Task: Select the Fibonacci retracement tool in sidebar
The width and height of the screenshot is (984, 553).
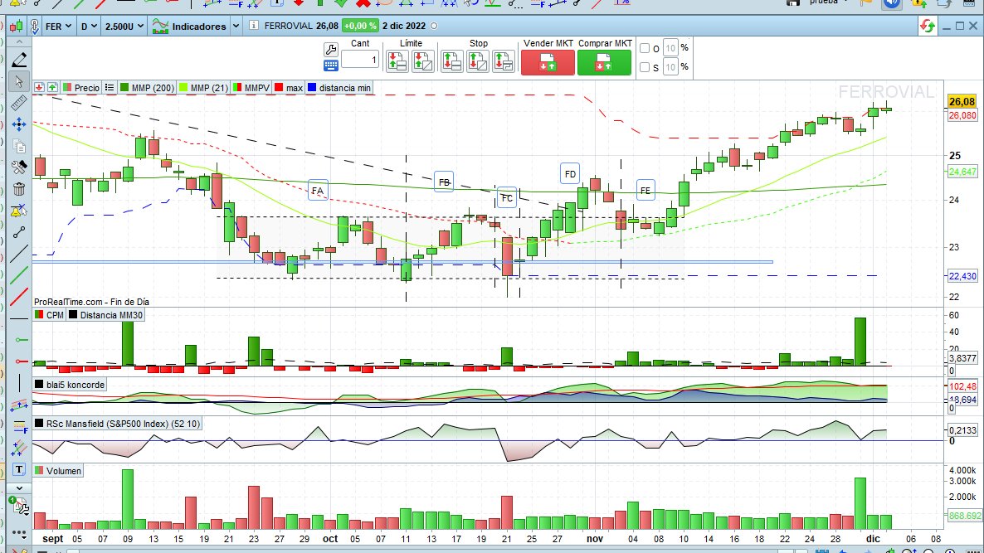Action: pyautogui.click(x=19, y=427)
